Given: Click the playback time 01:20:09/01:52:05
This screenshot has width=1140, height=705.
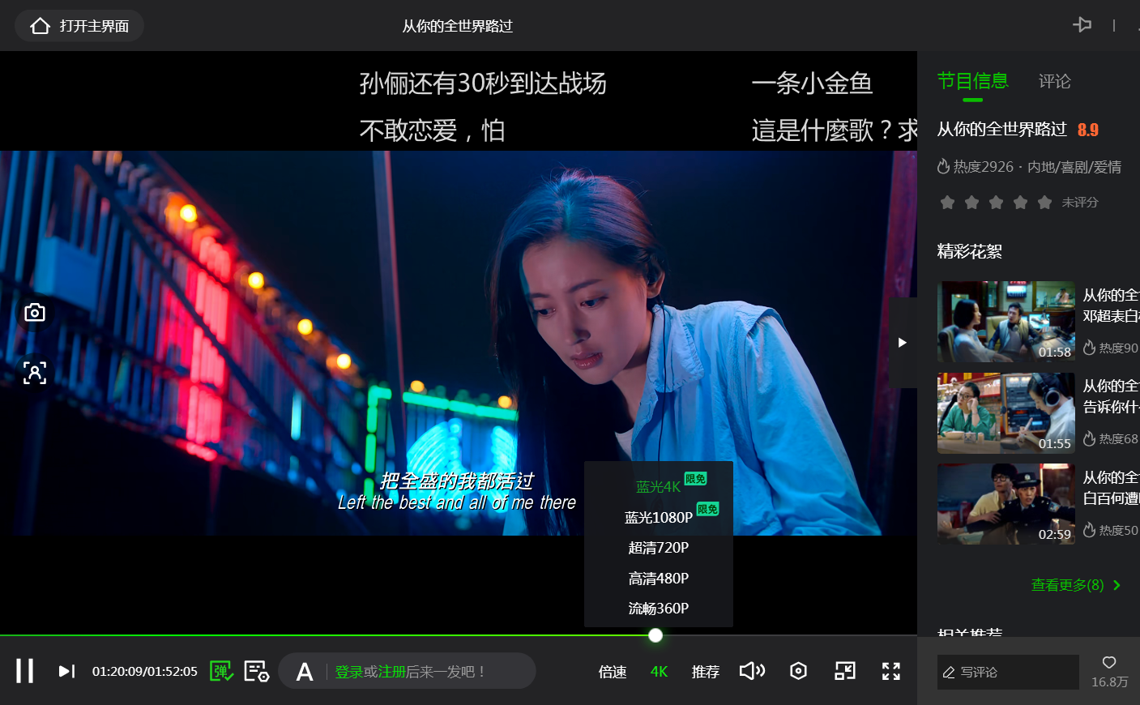Looking at the screenshot, I should (145, 672).
